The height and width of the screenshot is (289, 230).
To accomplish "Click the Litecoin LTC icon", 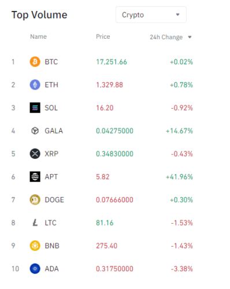I will [x=35, y=223].
